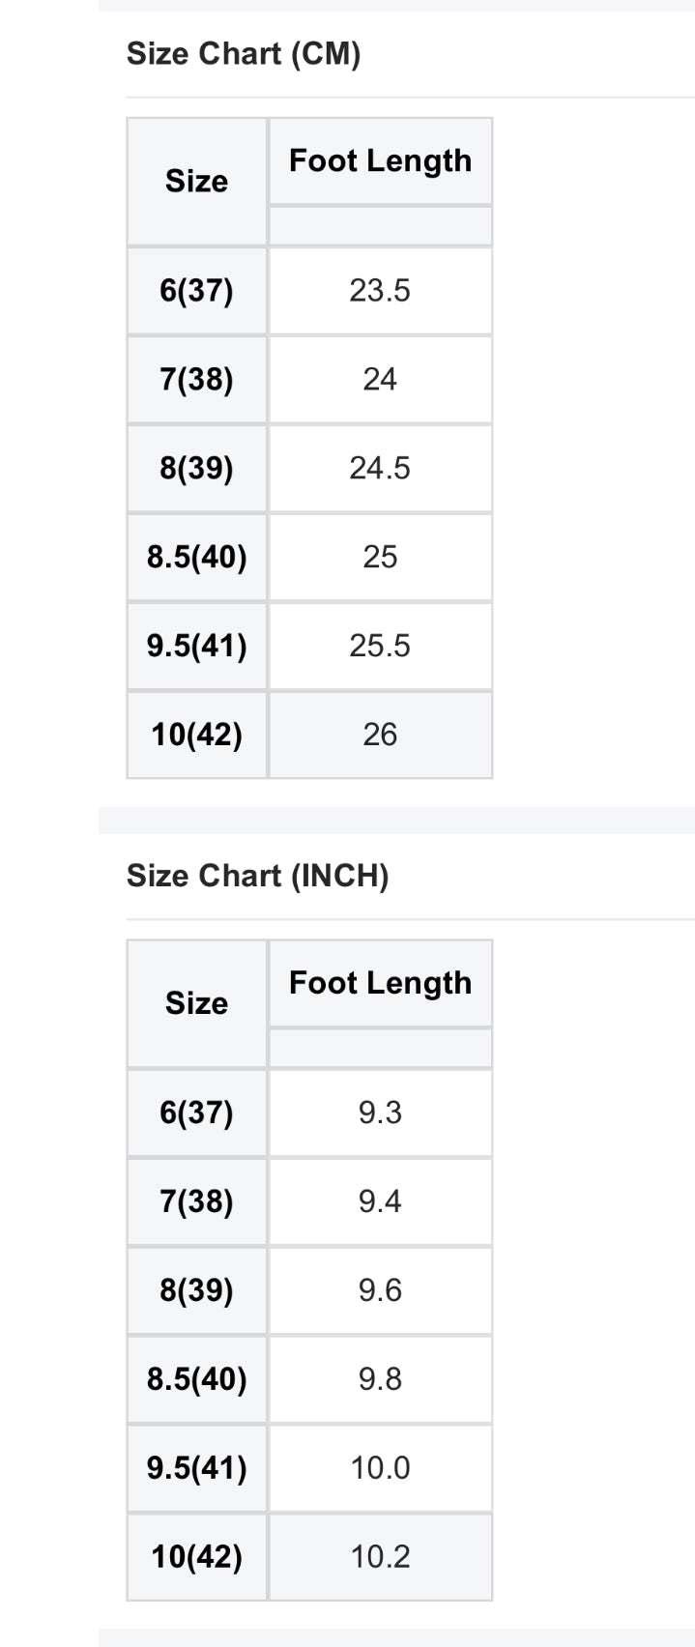Screen dimensions: 695x1647
Task: Click the Size header in INCH chart
Action: click(197, 1003)
